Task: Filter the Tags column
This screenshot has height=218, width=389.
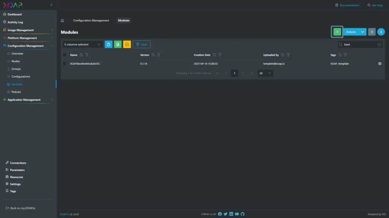Action: point(345,55)
